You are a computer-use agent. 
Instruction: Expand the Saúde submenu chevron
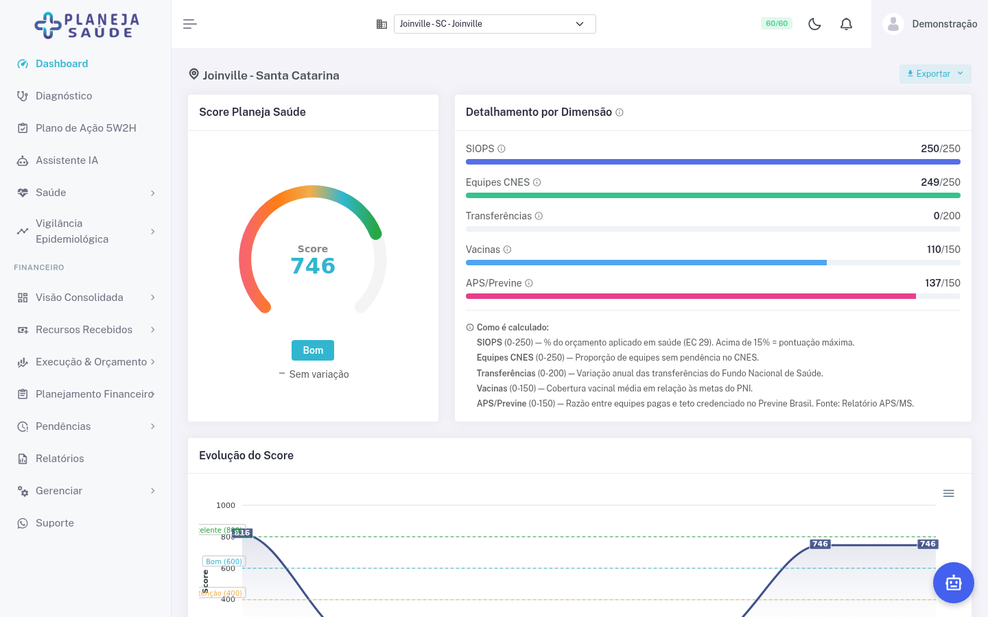pyautogui.click(x=152, y=193)
